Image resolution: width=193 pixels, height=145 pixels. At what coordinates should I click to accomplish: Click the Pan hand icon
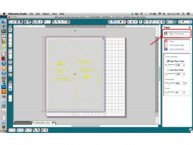pyautogui.click(x=65, y=22)
